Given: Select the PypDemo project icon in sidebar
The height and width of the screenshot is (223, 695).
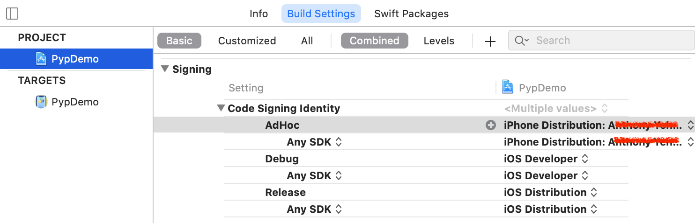Looking at the screenshot, I should coord(41,59).
